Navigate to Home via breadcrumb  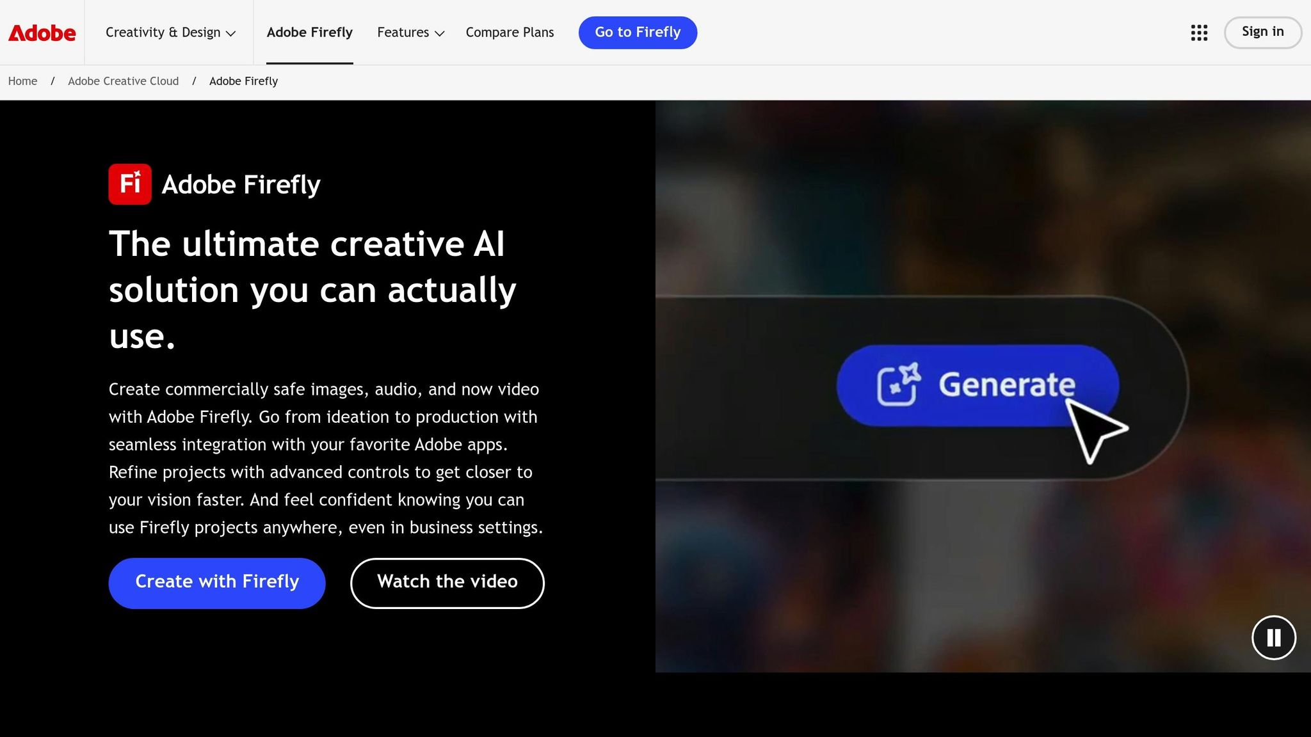22,81
